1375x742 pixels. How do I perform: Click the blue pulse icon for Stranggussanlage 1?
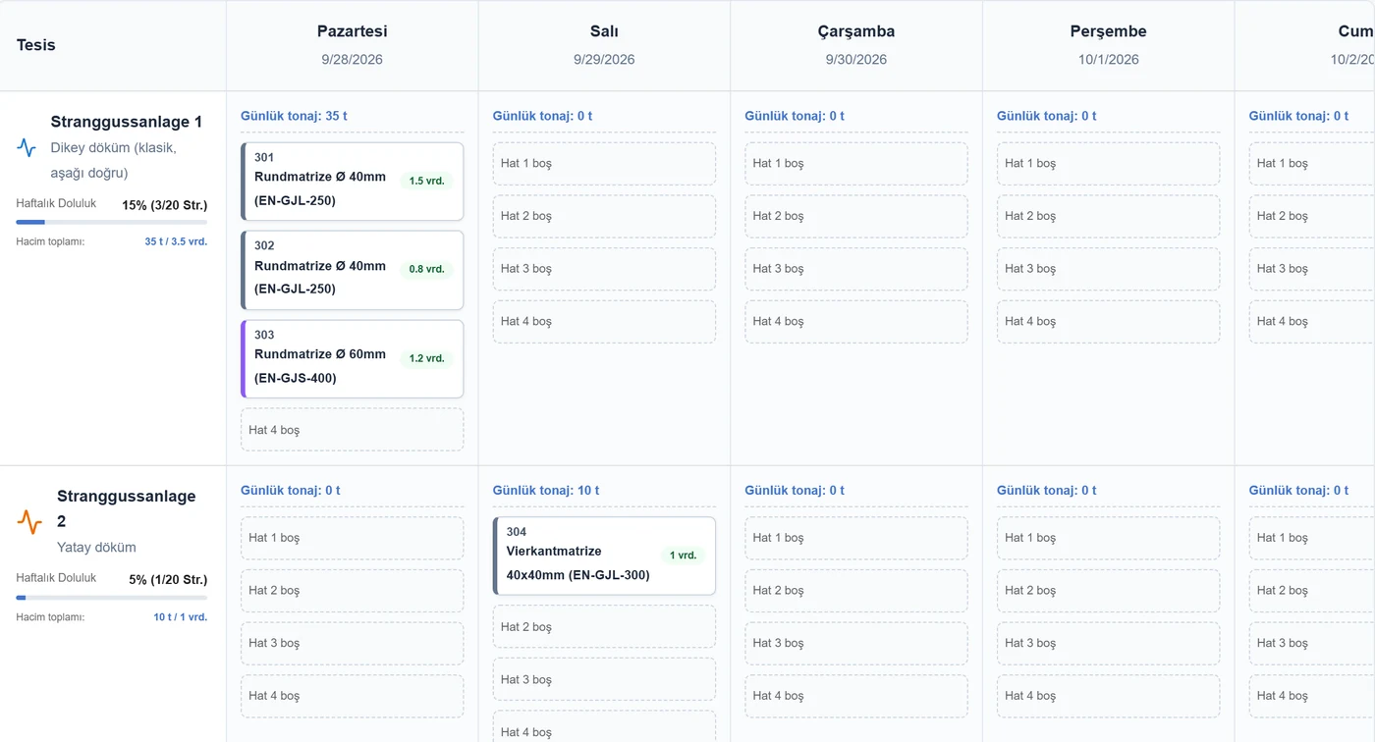(27, 148)
